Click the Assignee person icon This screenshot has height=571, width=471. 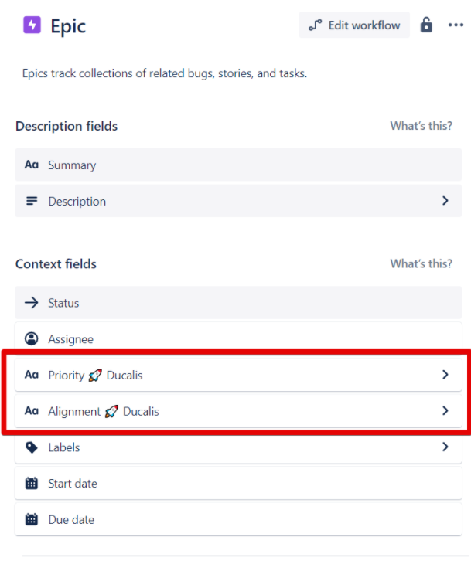pos(32,339)
